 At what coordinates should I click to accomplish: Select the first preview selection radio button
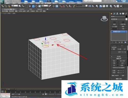112,49
